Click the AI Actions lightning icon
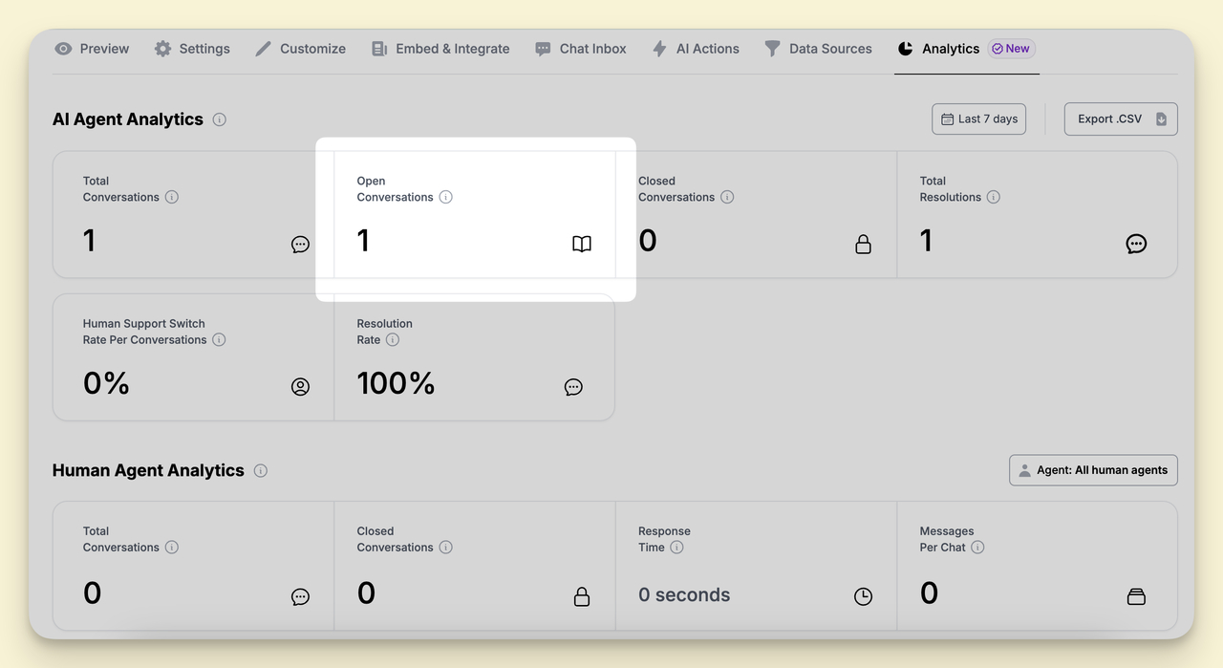Screen dimensions: 1223x668 (x=659, y=49)
